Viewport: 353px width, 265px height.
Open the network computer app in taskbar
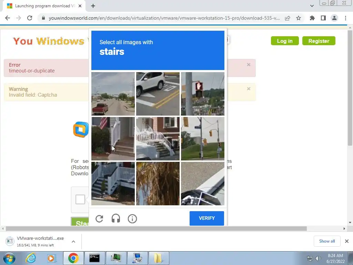click(137, 258)
